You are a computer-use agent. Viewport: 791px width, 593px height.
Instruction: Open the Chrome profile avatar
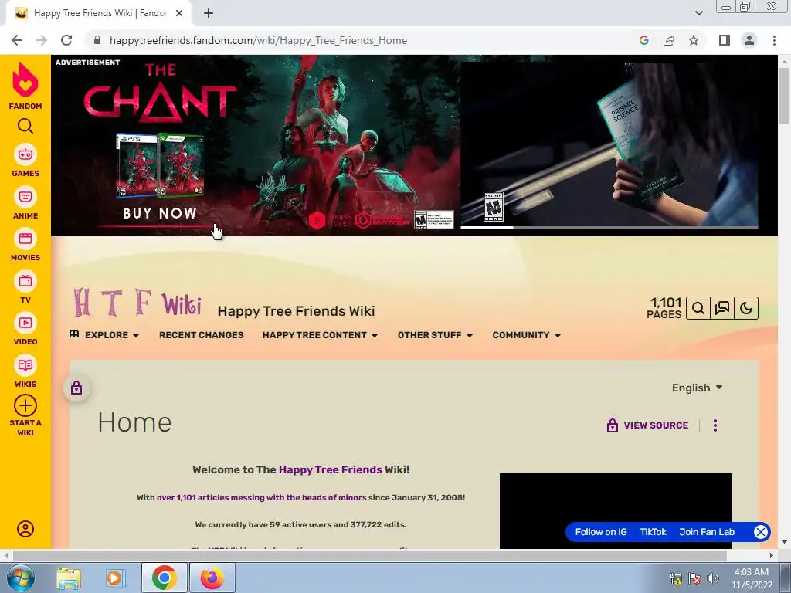[x=749, y=40]
